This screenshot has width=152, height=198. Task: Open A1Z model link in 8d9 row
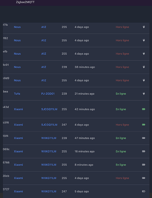pos(44,80)
